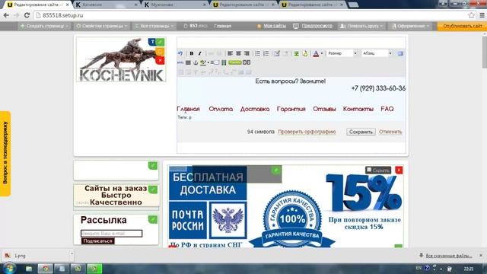Click Отзывы menu item
This screenshot has width=487, height=274.
click(x=324, y=109)
